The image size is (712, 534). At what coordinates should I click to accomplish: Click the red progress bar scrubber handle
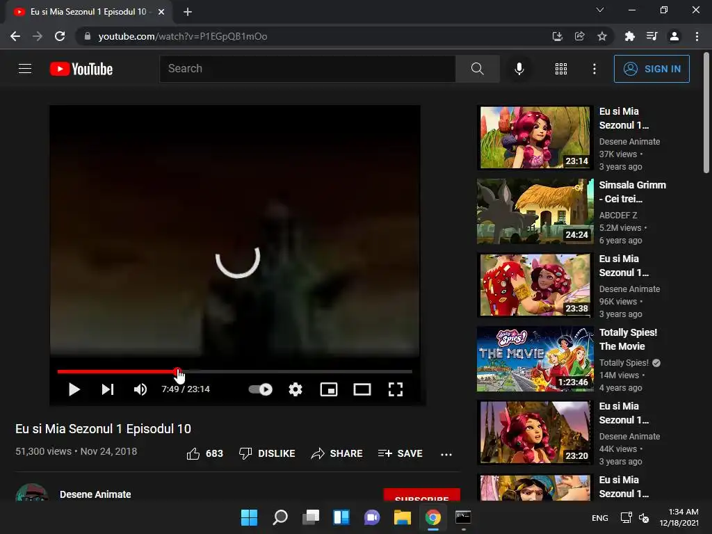point(177,371)
